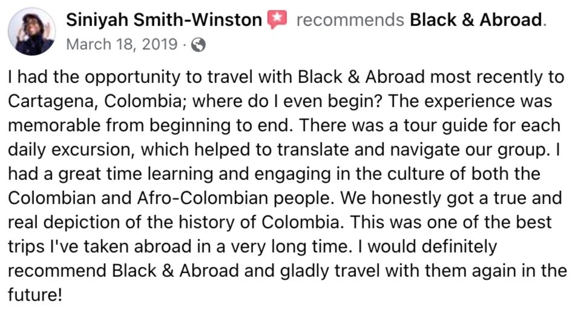Click "Cartagena, Colombia" in the review text

[94, 101]
